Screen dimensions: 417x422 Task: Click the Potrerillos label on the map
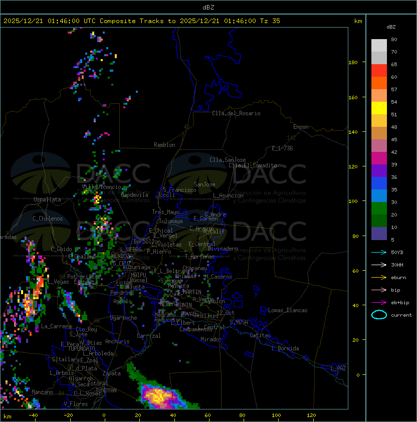pyautogui.click(x=84, y=277)
